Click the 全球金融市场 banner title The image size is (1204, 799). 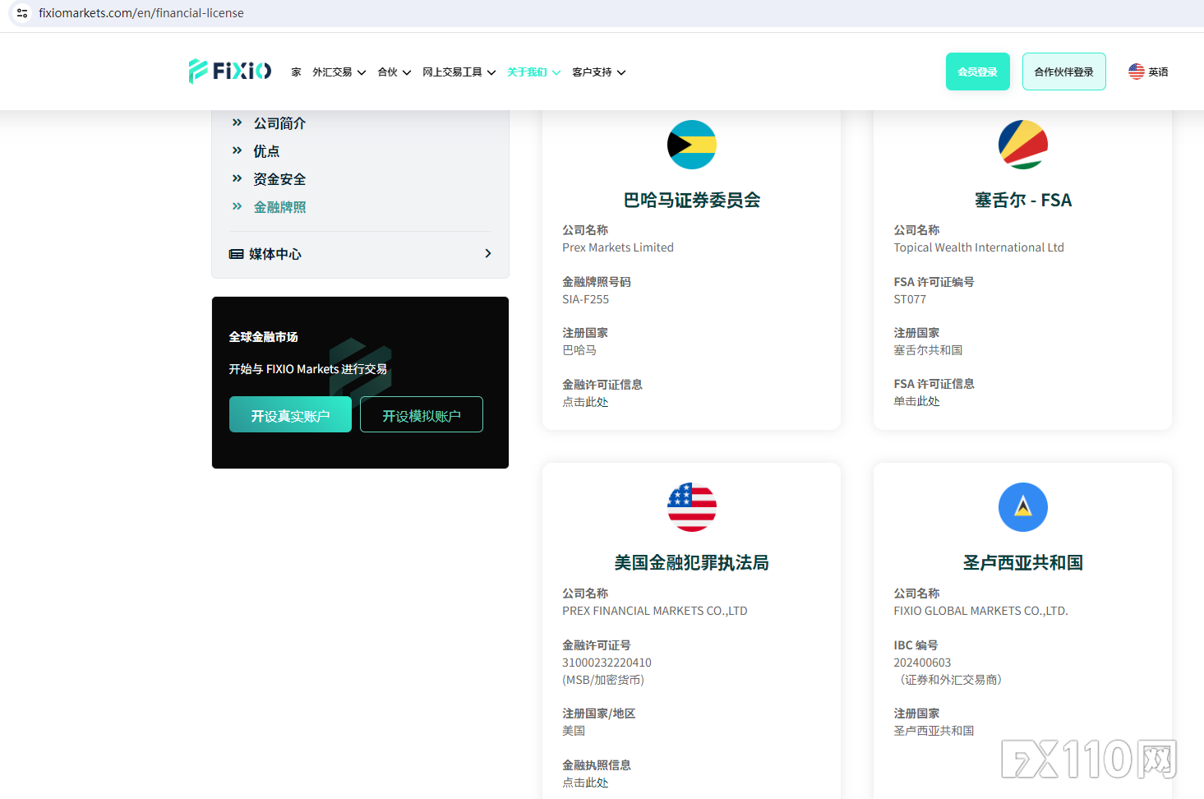[x=263, y=337]
